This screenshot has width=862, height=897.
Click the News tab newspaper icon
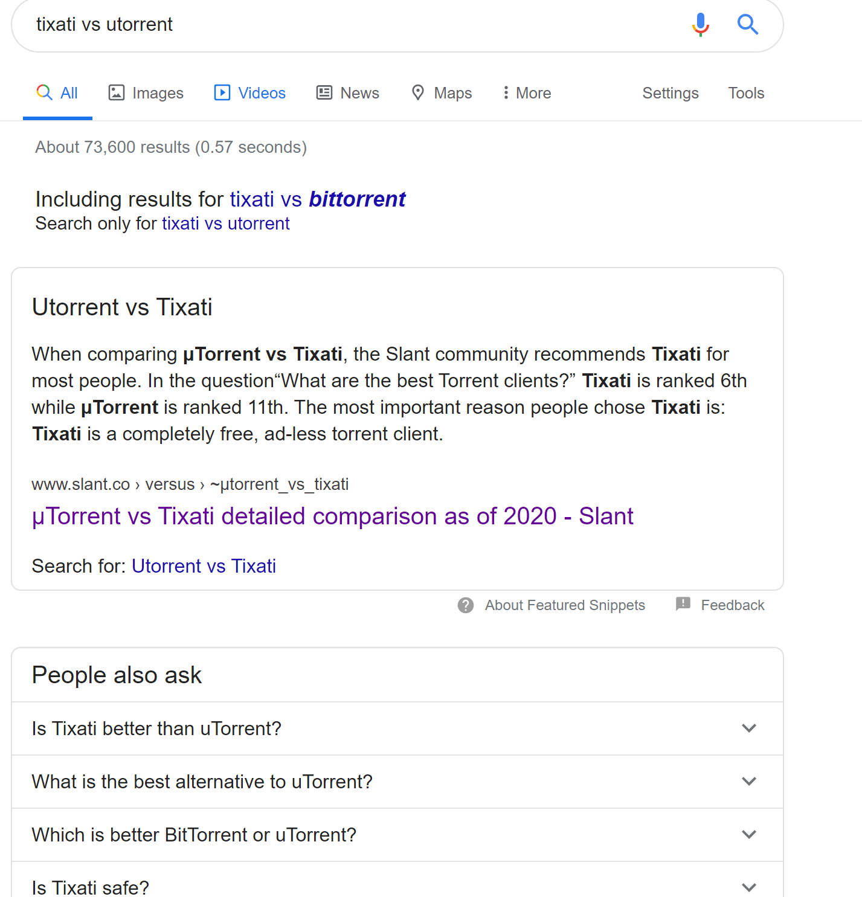[324, 92]
